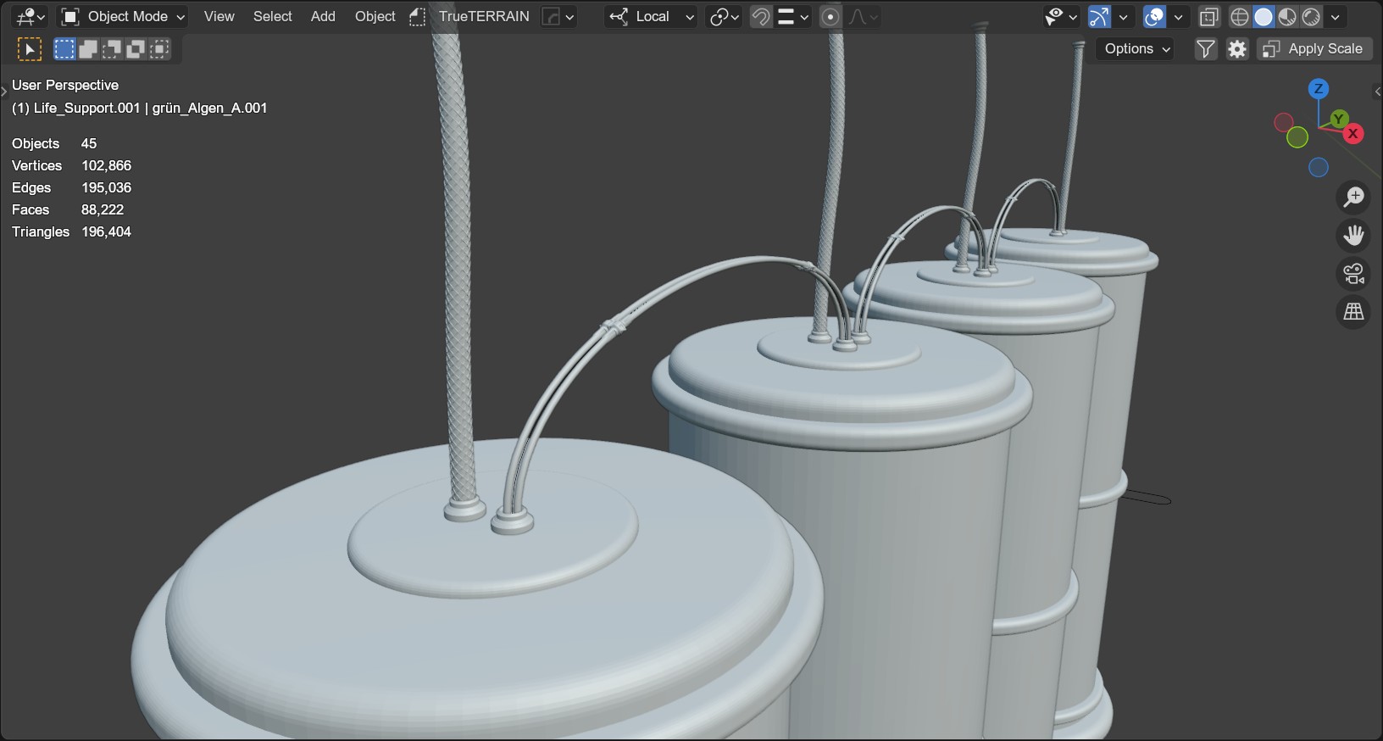Choose extend selection mode
Screen dimensions: 1383x741
[88, 49]
